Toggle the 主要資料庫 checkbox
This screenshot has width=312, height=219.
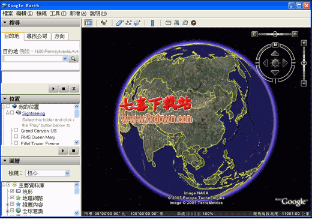(x=8, y=185)
